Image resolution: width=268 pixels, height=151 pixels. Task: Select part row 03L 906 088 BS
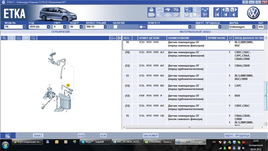pyautogui.click(x=193, y=79)
